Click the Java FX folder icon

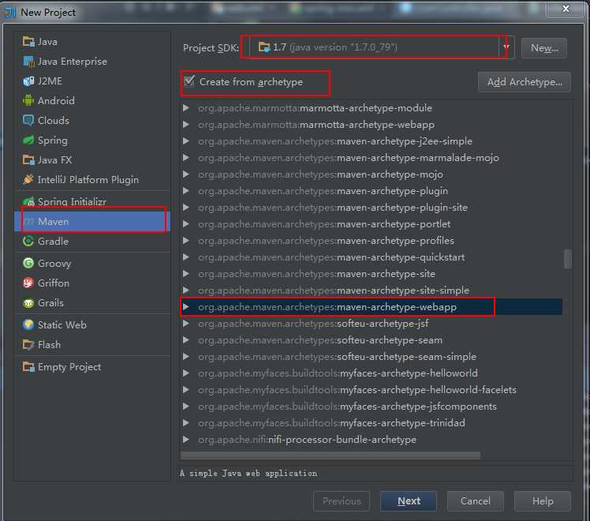(x=28, y=160)
